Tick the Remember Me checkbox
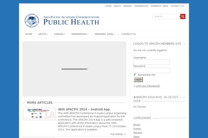Screen dimensions: 208x138 135,75
